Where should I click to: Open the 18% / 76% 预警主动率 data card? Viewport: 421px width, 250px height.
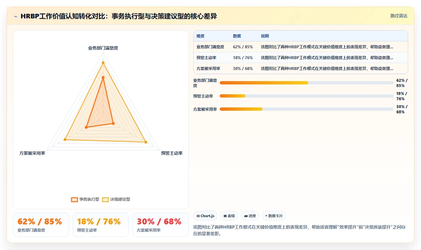101,225
